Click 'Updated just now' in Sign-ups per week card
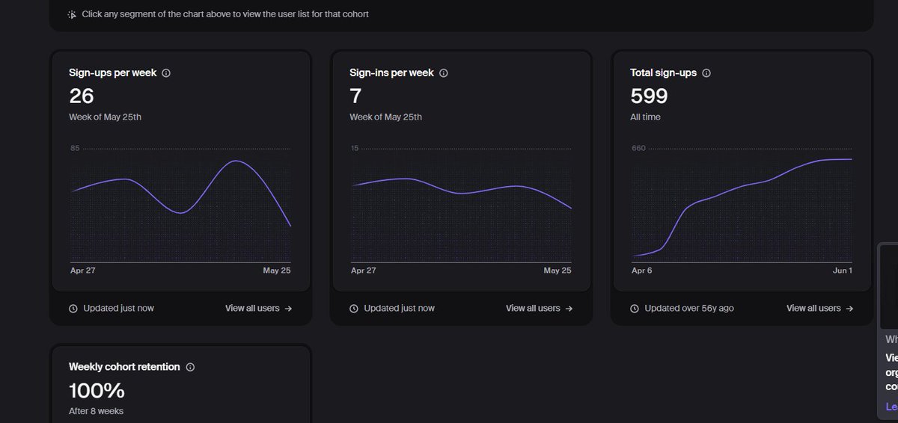This screenshot has width=898, height=423. (118, 309)
